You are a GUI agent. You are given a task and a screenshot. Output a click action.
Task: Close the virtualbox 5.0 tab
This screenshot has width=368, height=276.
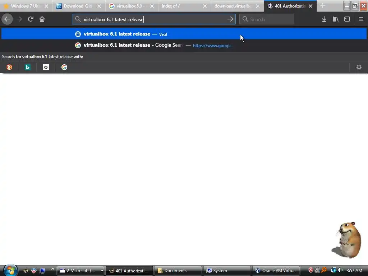(x=152, y=6)
